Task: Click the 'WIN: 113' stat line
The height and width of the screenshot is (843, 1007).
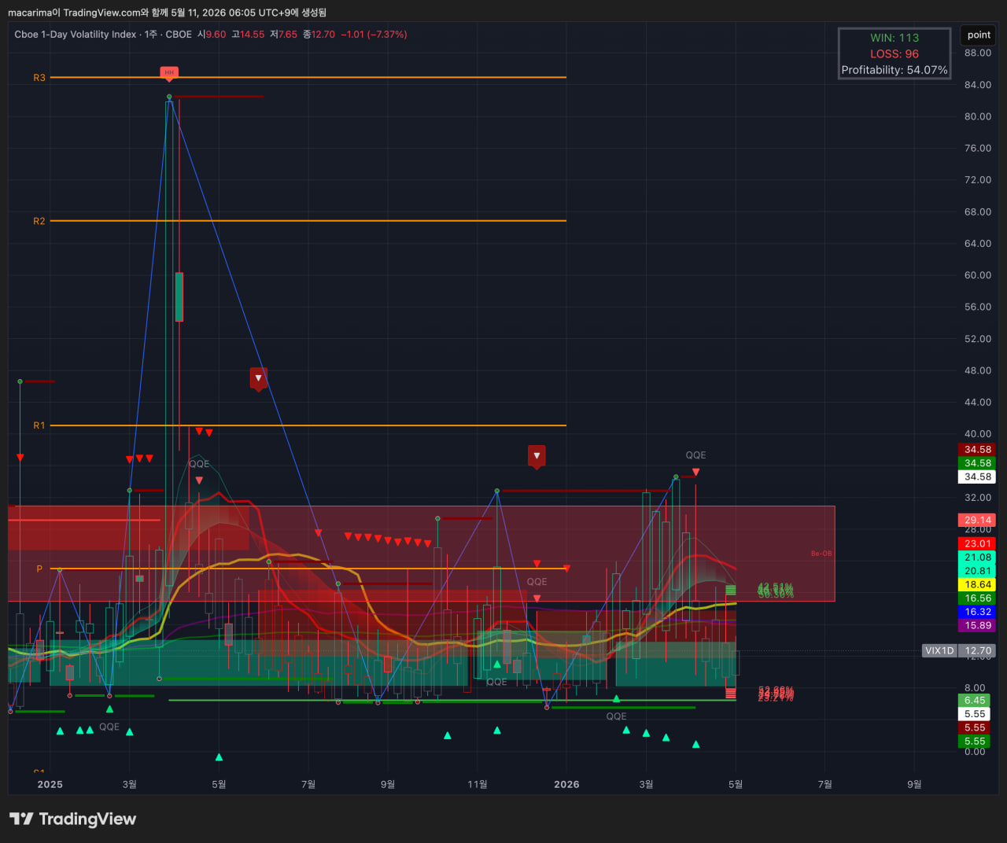Action: tap(894, 38)
